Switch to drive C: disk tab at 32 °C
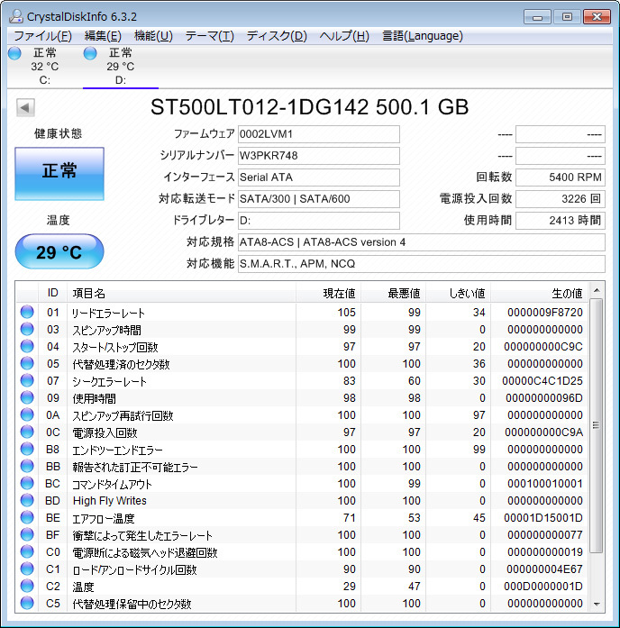This screenshot has width=620, height=628. 45,66
